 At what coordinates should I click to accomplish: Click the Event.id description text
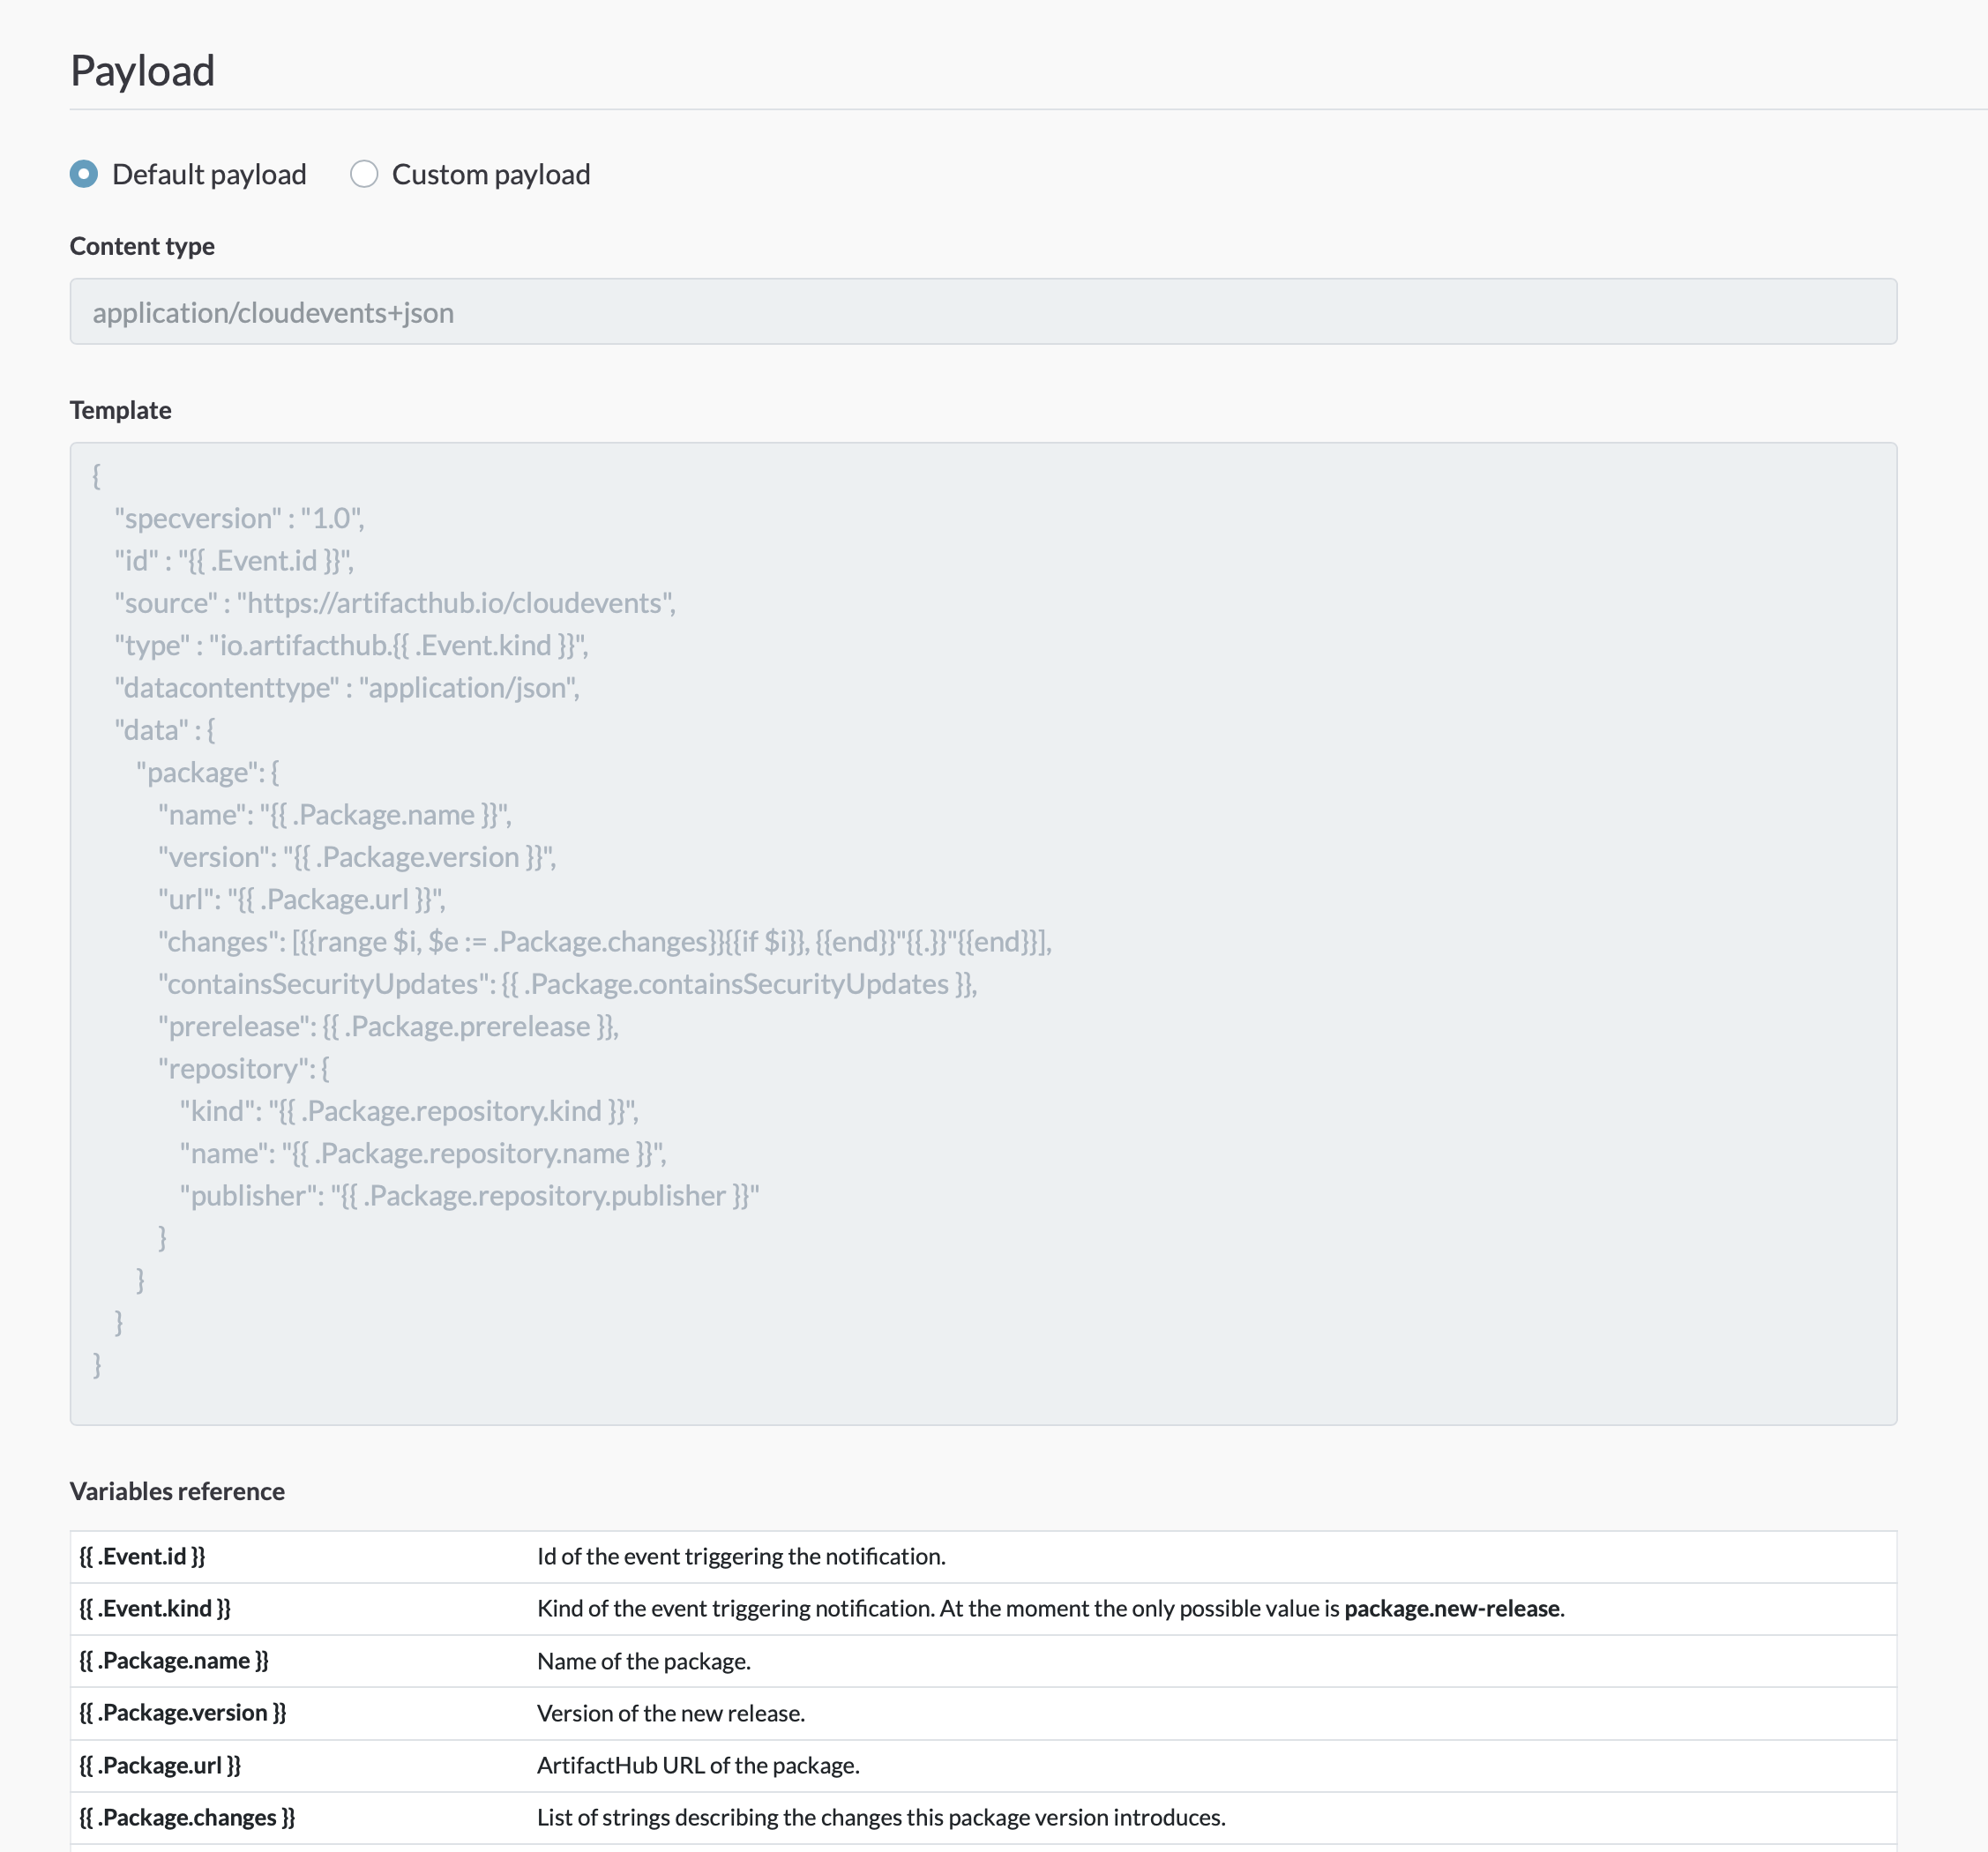click(742, 1556)
